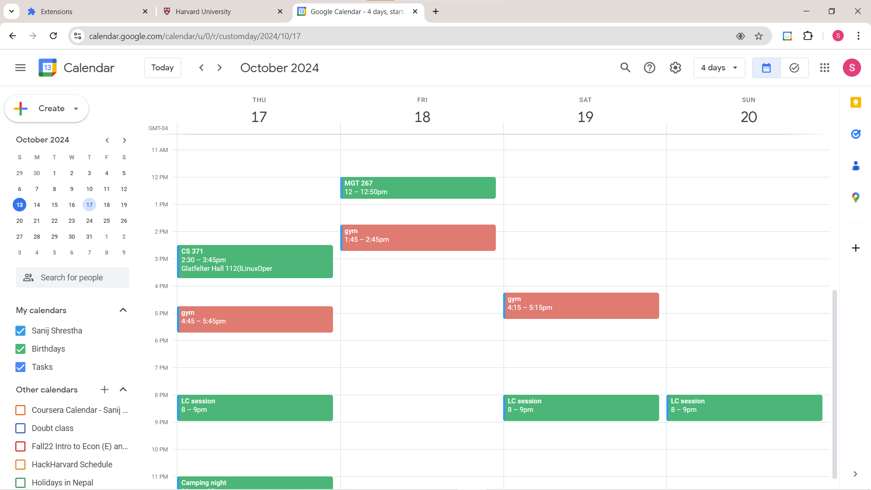
Task: Click the Search for people field
Action: (73, 278)
